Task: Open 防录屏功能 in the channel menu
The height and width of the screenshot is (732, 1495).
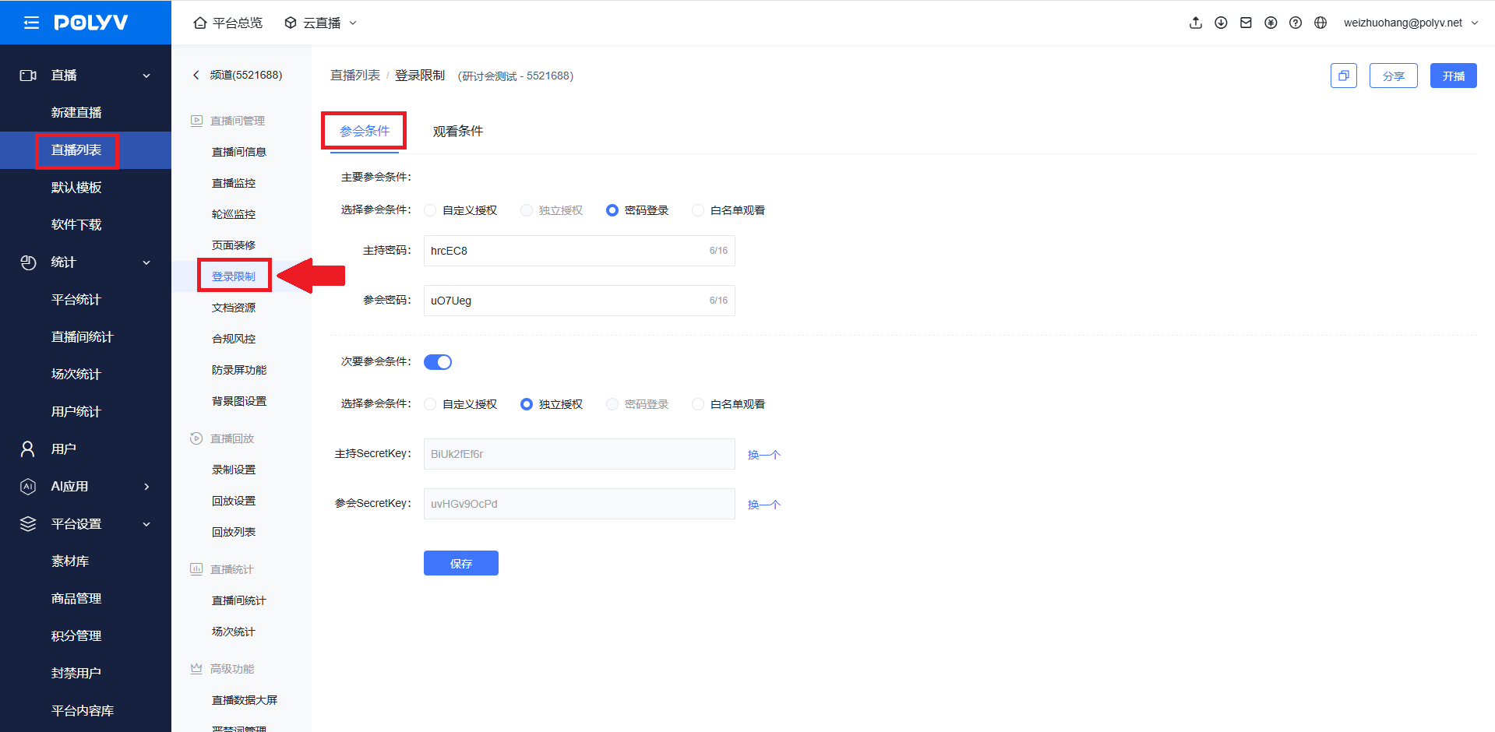Action: pyautogui.click(x=239, y=370)
